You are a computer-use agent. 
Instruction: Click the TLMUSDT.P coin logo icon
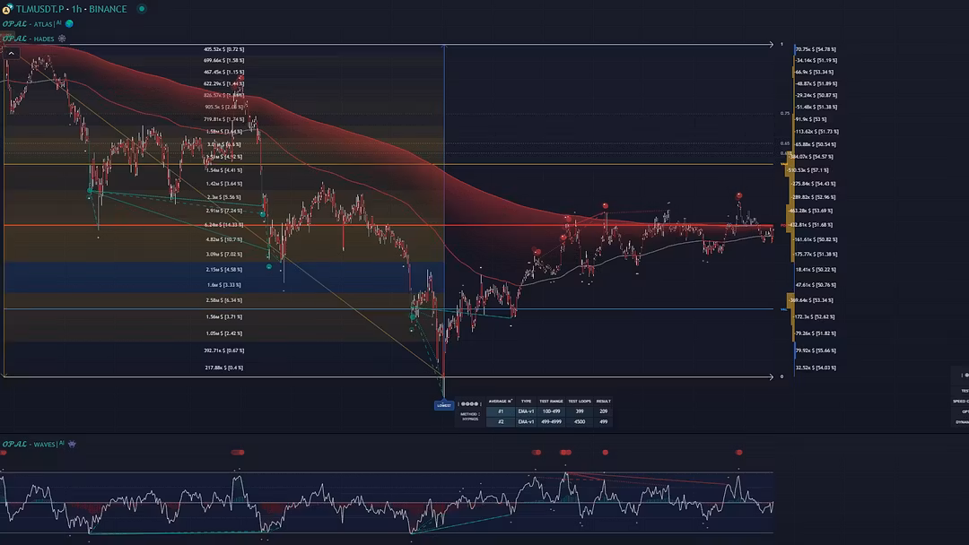pos(7,9)
